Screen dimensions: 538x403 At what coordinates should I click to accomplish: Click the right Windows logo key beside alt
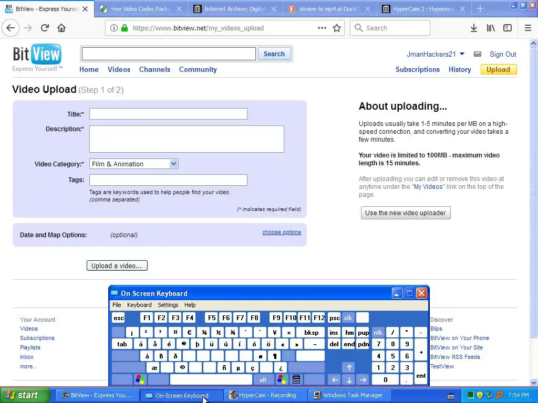[x=282, y=379]
